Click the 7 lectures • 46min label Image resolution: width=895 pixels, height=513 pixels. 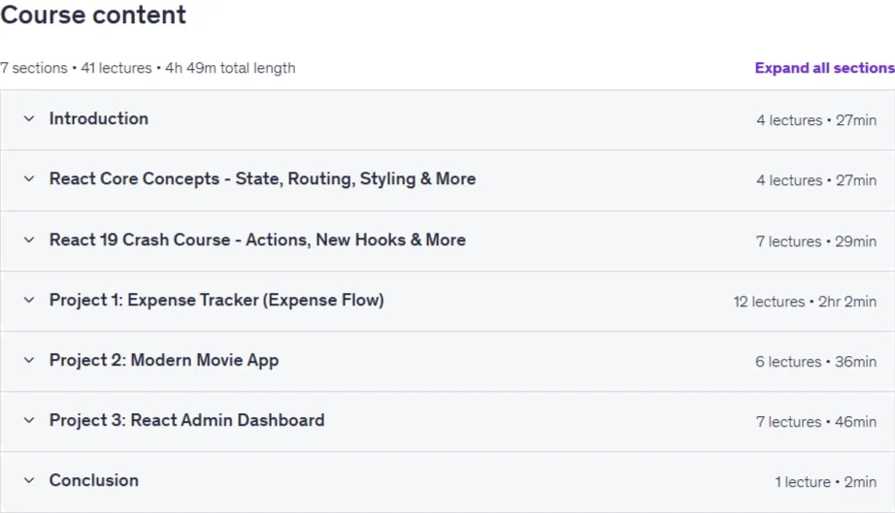816,422
